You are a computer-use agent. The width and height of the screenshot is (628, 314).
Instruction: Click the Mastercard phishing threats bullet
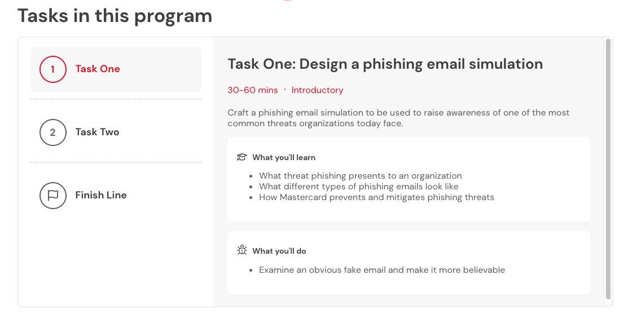coord(376,197)
